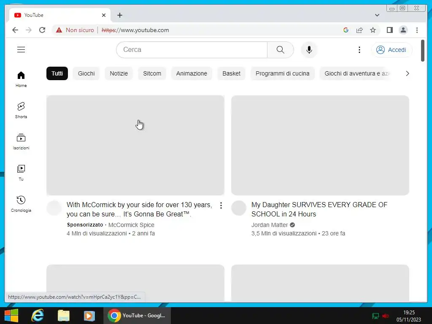Visit the McCormick Spice channel link
Image resolution: width=432 pixels, height=324 pixels.
tap(131, 225)
